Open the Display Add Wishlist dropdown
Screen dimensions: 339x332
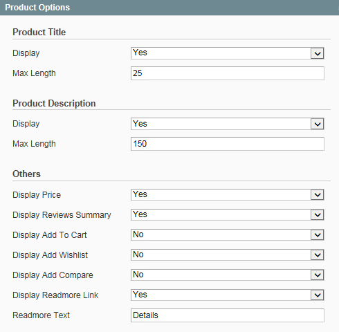228,255
